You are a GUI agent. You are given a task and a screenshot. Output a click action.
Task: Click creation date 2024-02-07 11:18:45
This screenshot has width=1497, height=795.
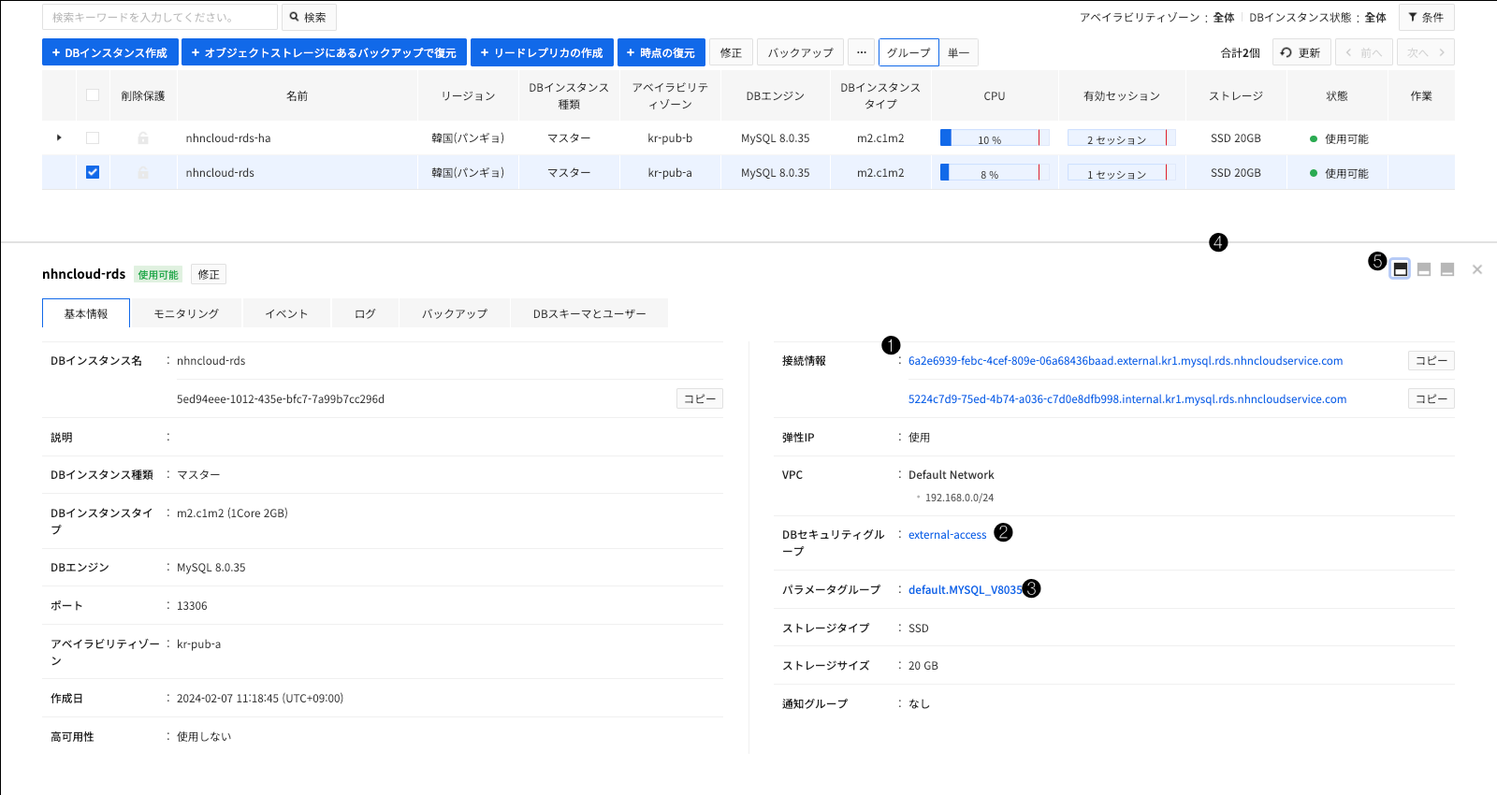pos(260,699)
